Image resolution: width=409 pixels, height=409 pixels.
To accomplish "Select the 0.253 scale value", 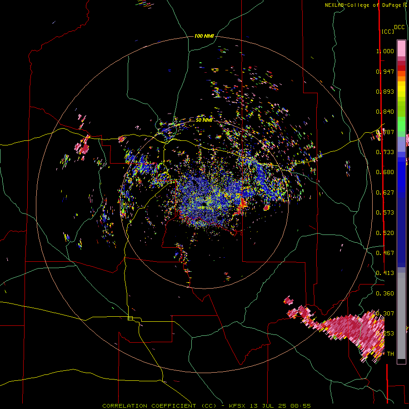I will pyautogui.click(x=385, y=334).
